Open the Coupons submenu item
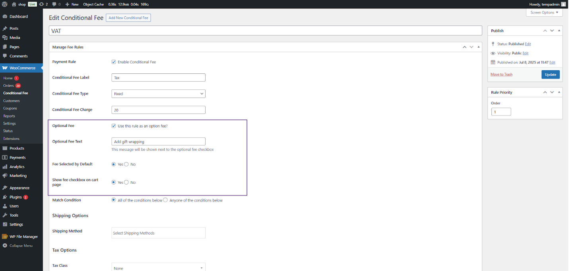The image size is (569, 271). coord(10,108)
